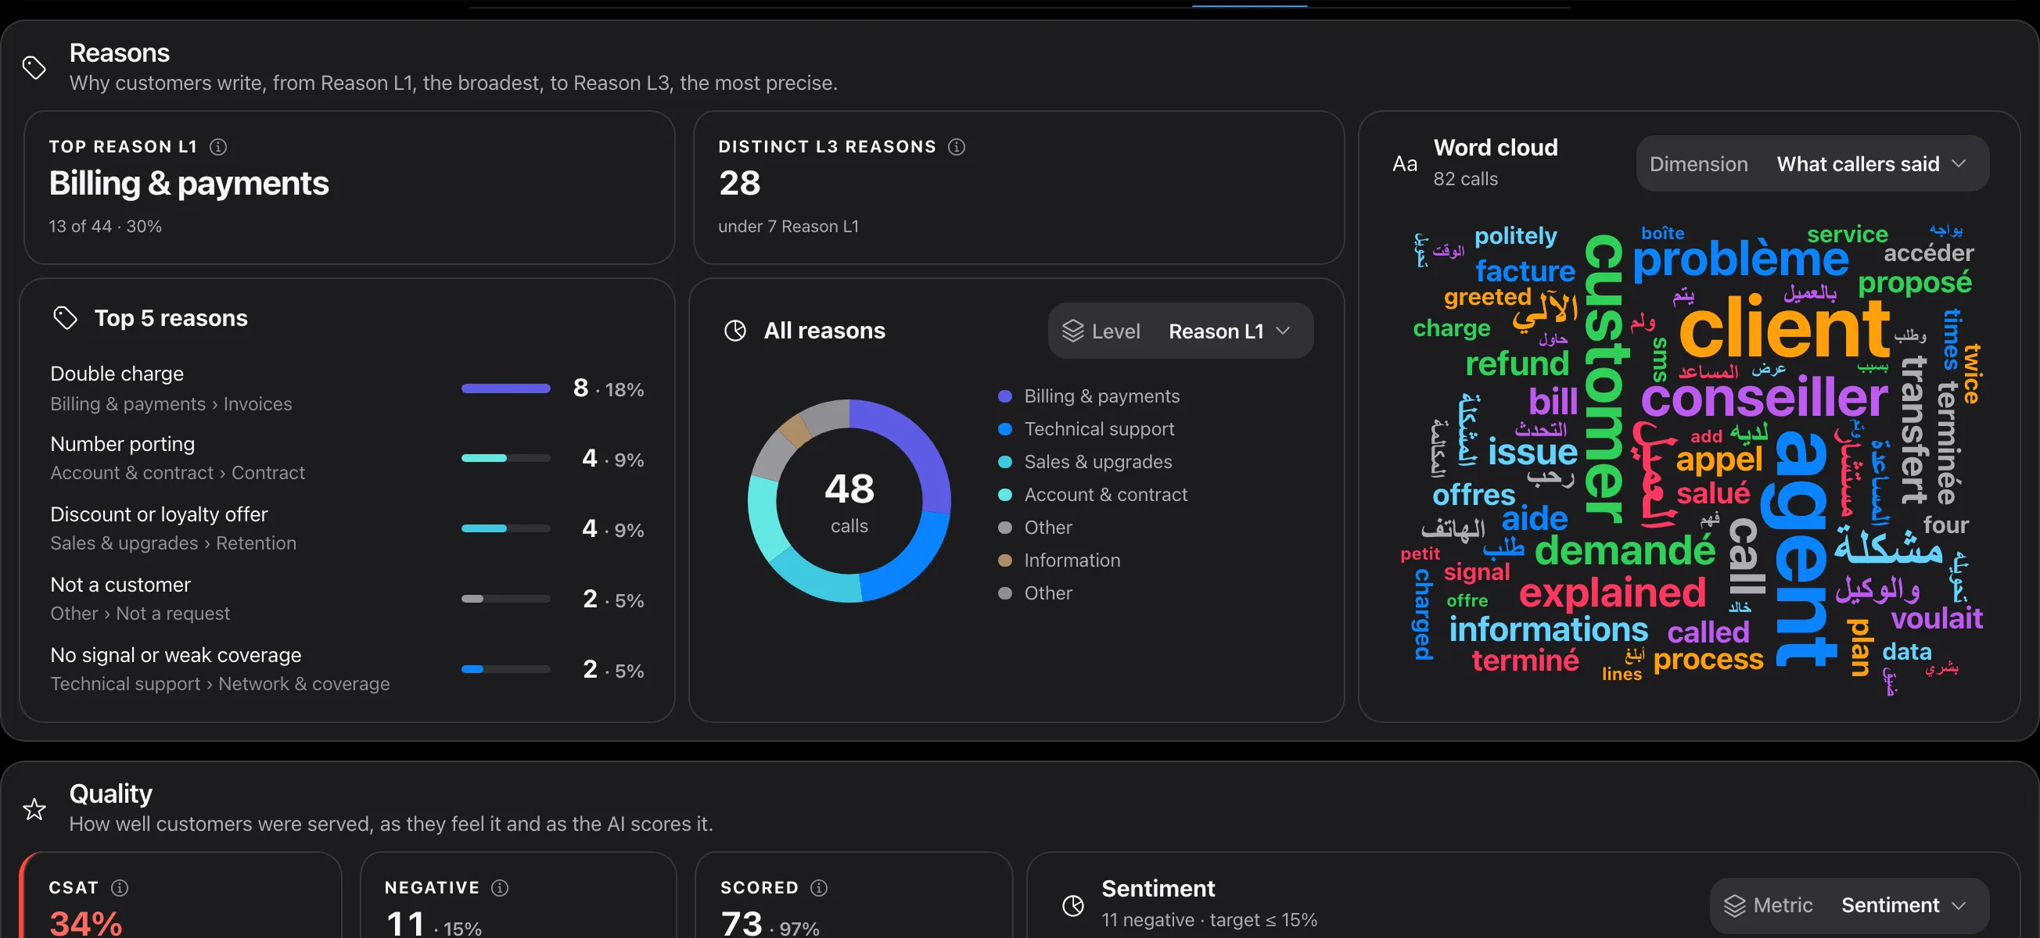Click the All reasons pie chart icon
Screen dimensions: 2040x938
[x=735, y=331]
